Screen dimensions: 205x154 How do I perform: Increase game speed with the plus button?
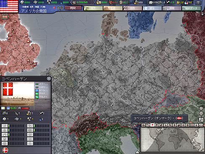coord(58,8)
